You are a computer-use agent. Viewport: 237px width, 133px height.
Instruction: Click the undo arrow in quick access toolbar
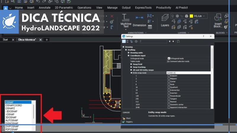tap(38, 1)
